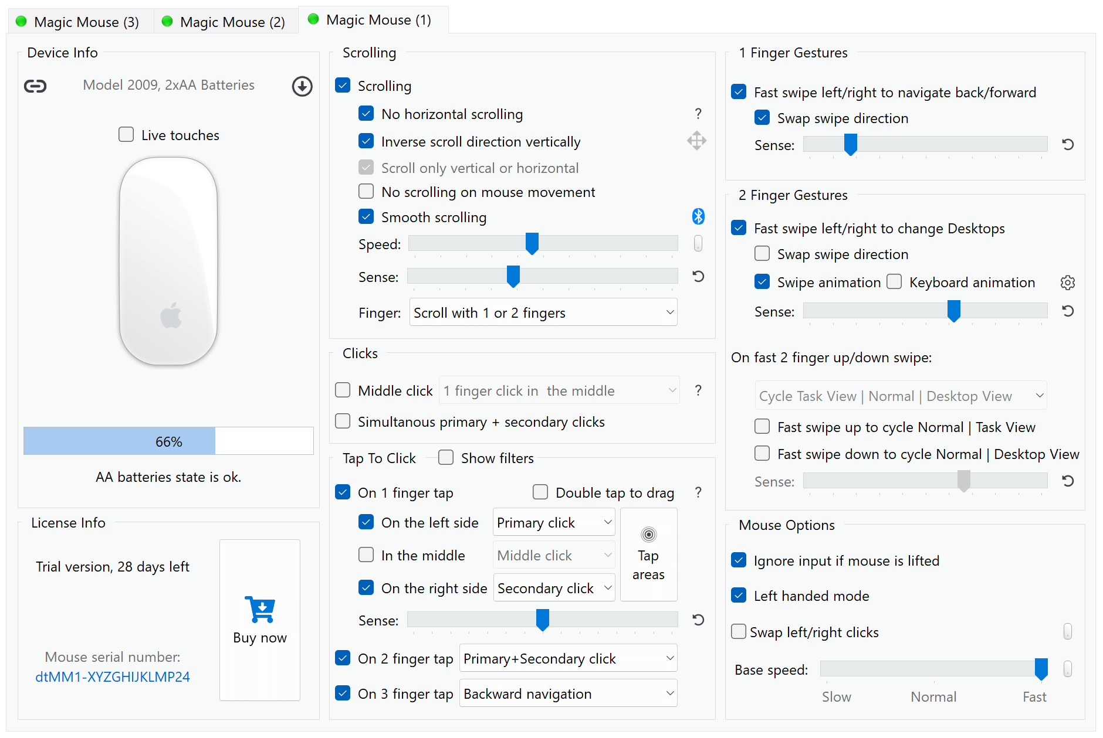Image resolution: width=1103 pixels, height=738 pixels.
Task: Click the crosshair icon in Scrolling section
Action: coord(696,141)
